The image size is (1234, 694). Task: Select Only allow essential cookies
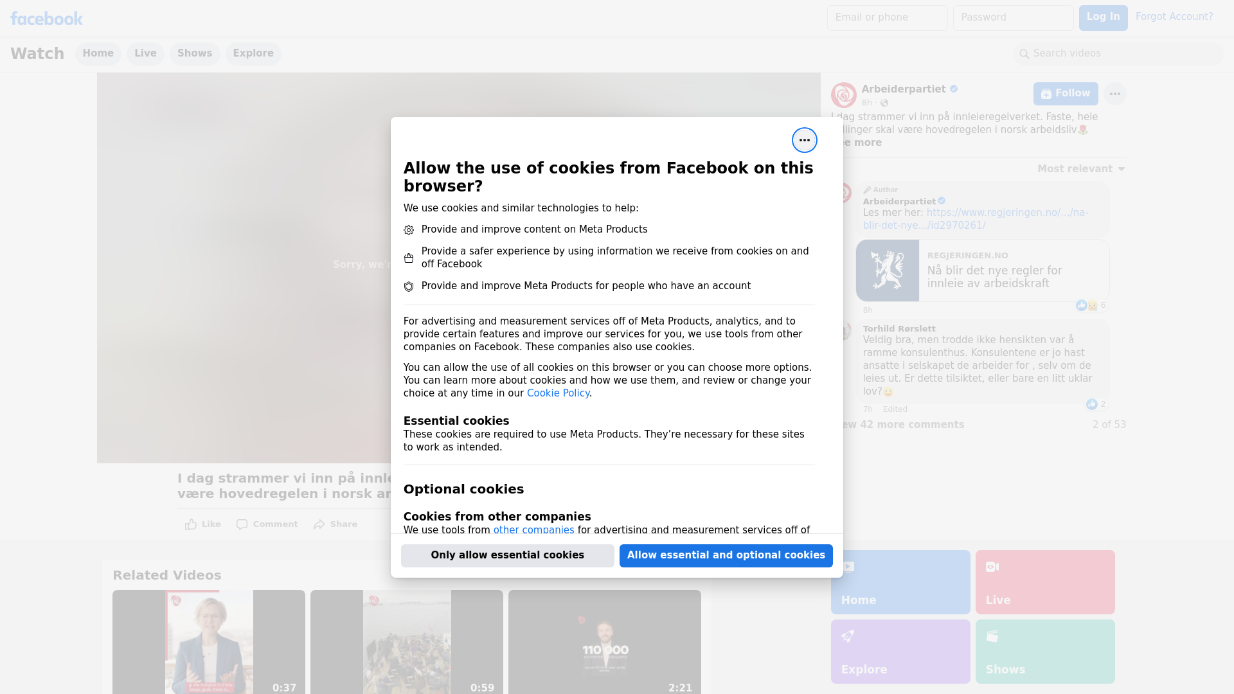(508, 556)
